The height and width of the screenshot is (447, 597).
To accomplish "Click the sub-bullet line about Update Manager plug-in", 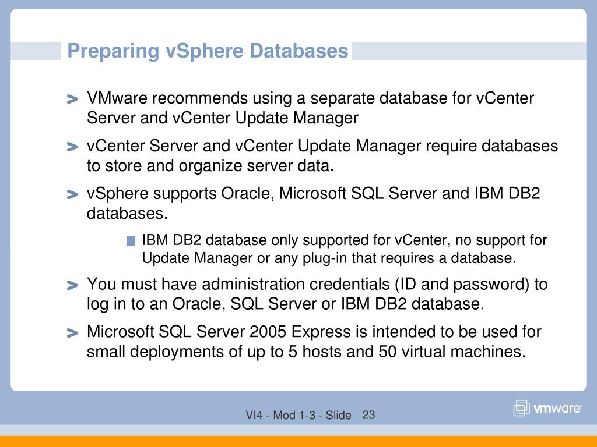I will 329,258.
